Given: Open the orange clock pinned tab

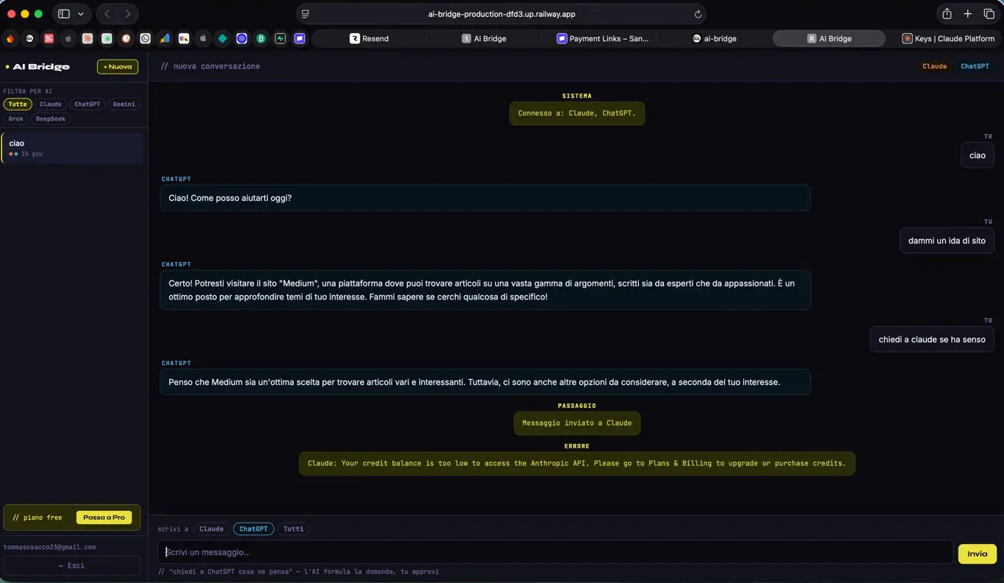Looking at the screenshot, I should [126, 38].
